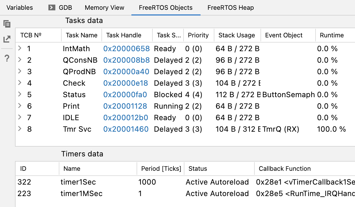The image size is (355, 207).
Task: Click the Runtime column header
Action: pyautogui.click(x=332, y=35)
